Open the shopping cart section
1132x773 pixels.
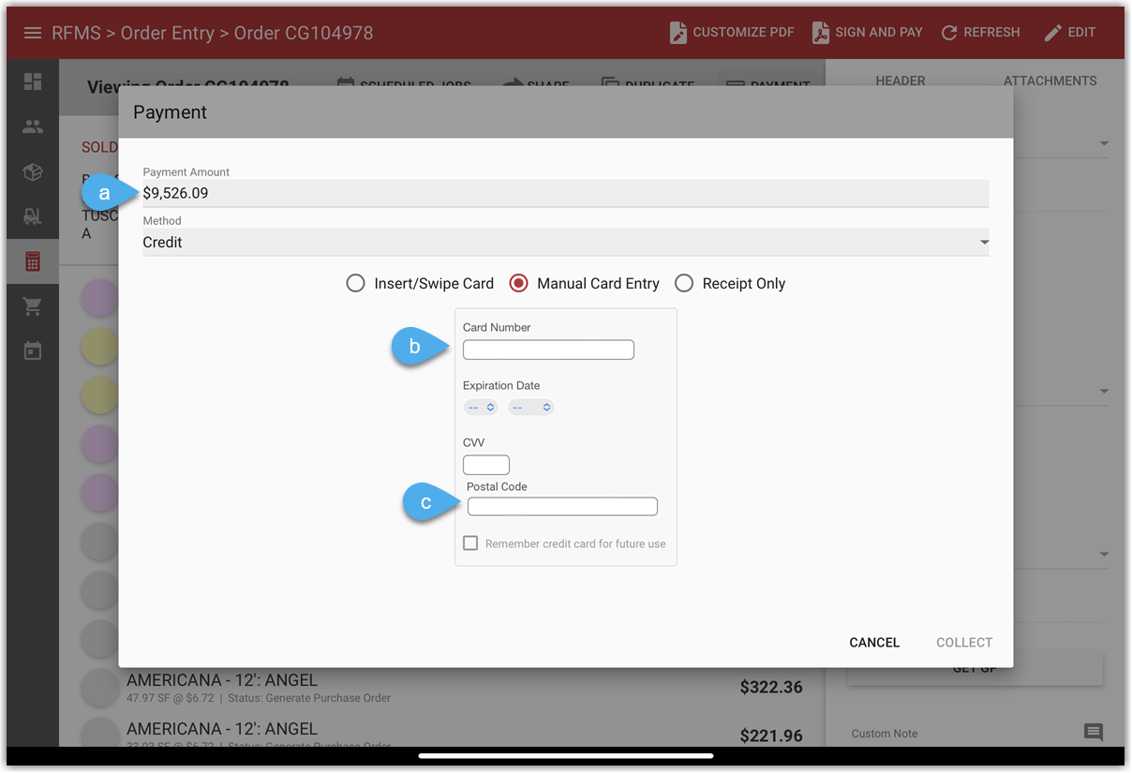pos(32,305)
